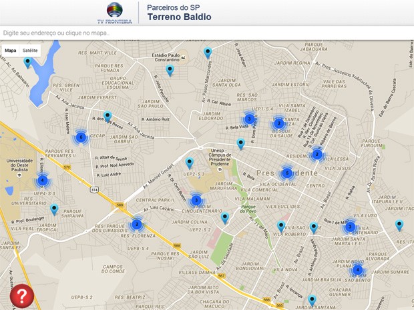Screen dimensions: 414x310
Task: Select the pin marker at Jardim Santana
Action: point(312,300)
